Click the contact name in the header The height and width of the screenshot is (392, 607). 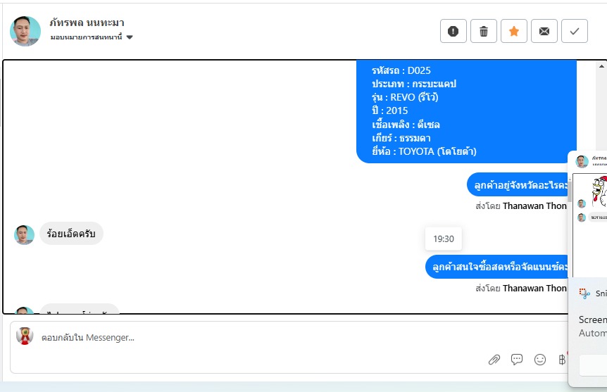pos(87,23)
